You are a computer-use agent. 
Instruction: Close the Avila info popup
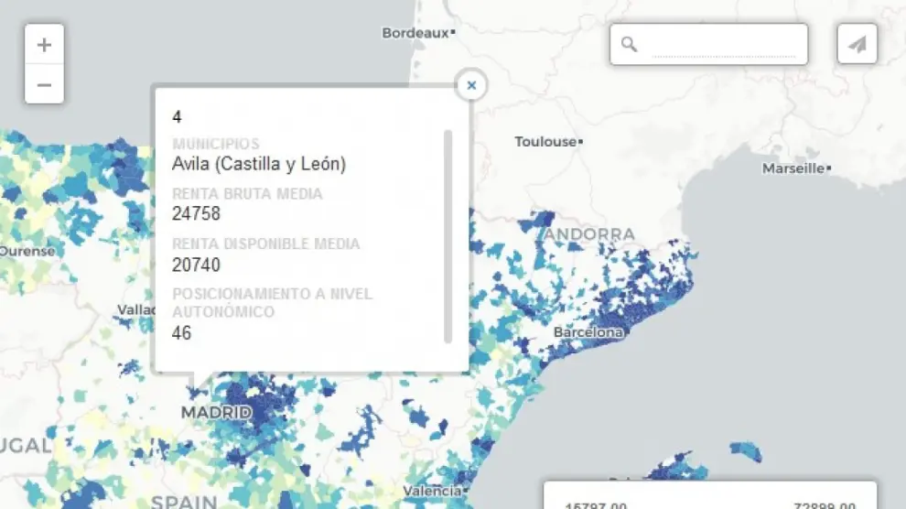click(471, 85)
